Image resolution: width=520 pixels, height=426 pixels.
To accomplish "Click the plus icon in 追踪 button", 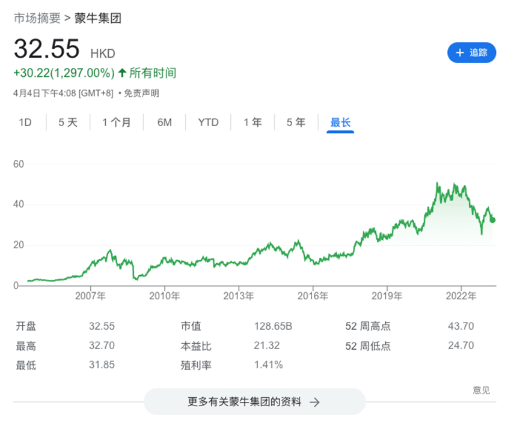I will click(x=460, y=52).
